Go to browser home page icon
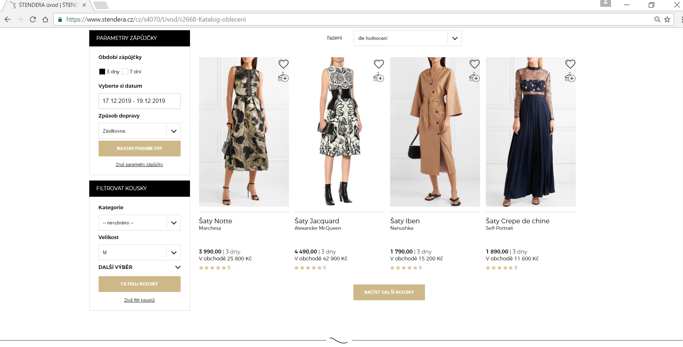Image resolution: width=683 pixels, height=347 pixels. pyautogui.click(x=45, y=19)
